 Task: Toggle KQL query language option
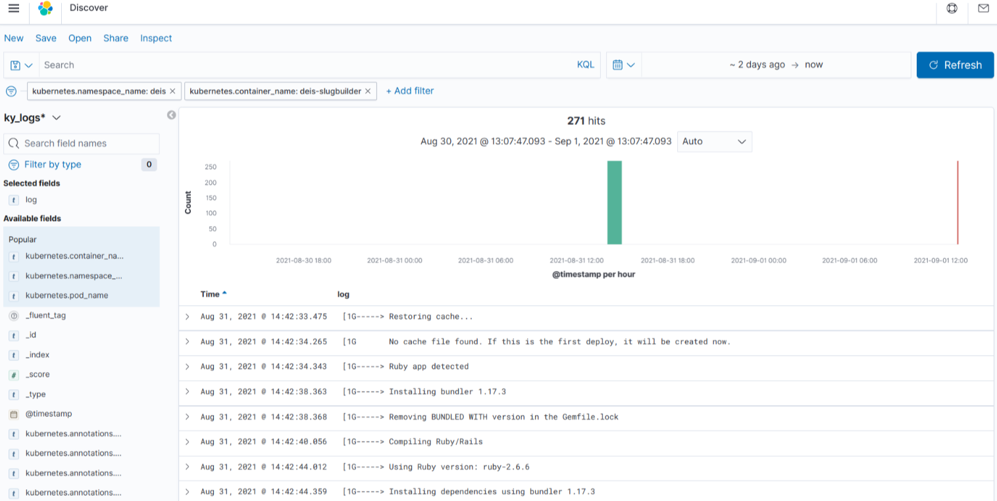[x=585, y=65]
